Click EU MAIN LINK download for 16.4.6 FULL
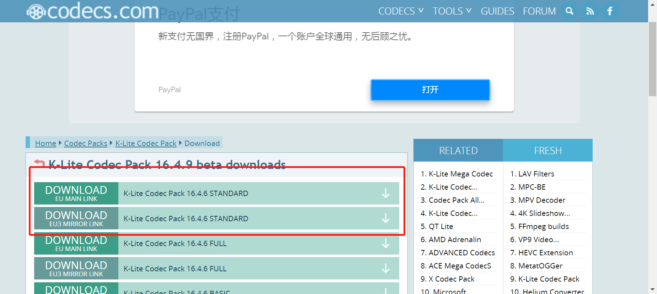 point(76,244)
